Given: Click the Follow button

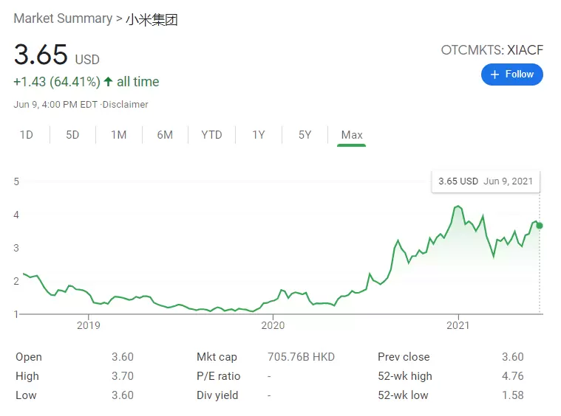Looking at the screenshot, I should [511, 74].
